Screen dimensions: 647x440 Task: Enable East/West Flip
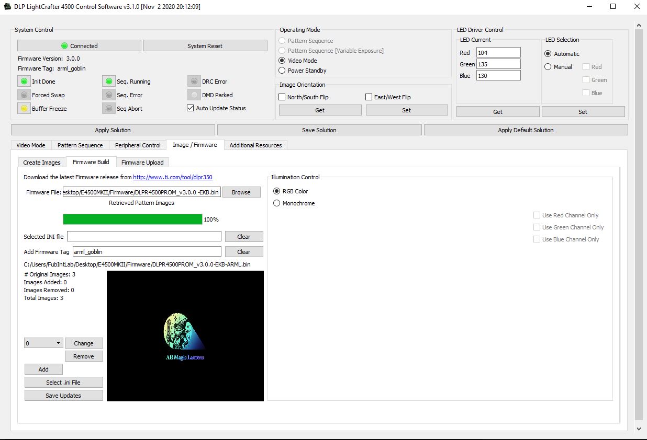(x=369, y=97)
